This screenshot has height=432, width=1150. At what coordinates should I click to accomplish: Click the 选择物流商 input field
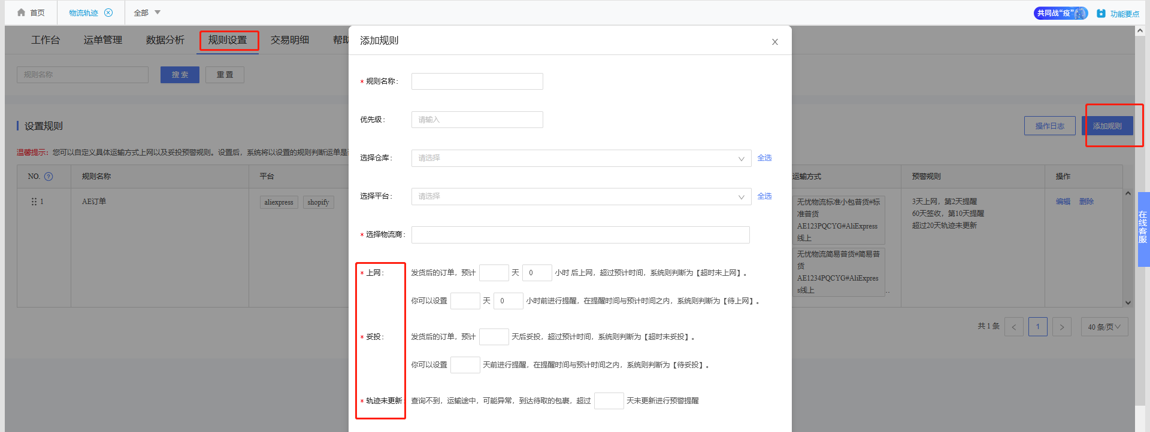(x=580, y=235)
